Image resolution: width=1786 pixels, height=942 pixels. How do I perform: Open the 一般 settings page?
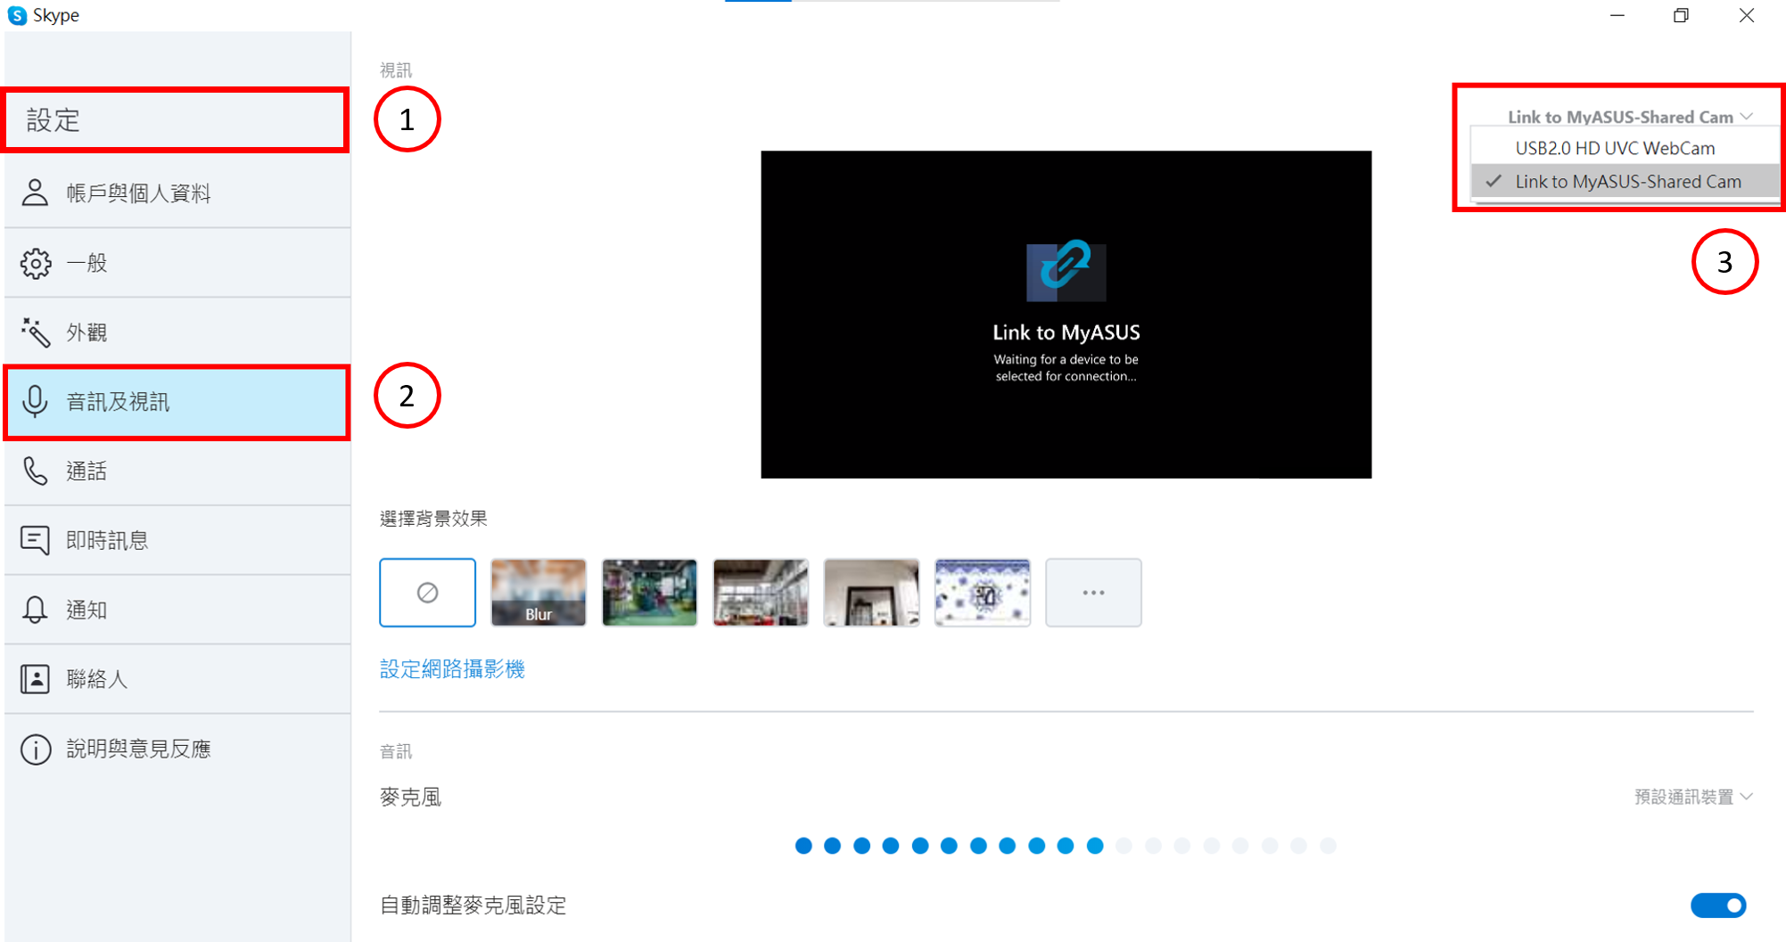[x=177, y=263]
